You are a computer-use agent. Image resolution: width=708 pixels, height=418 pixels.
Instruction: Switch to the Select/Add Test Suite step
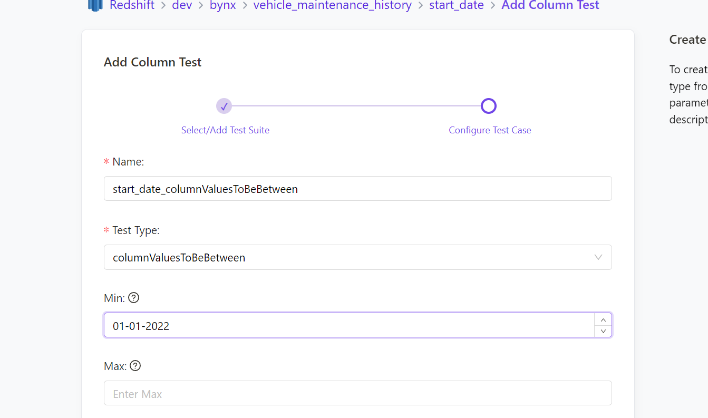(225, 130)
